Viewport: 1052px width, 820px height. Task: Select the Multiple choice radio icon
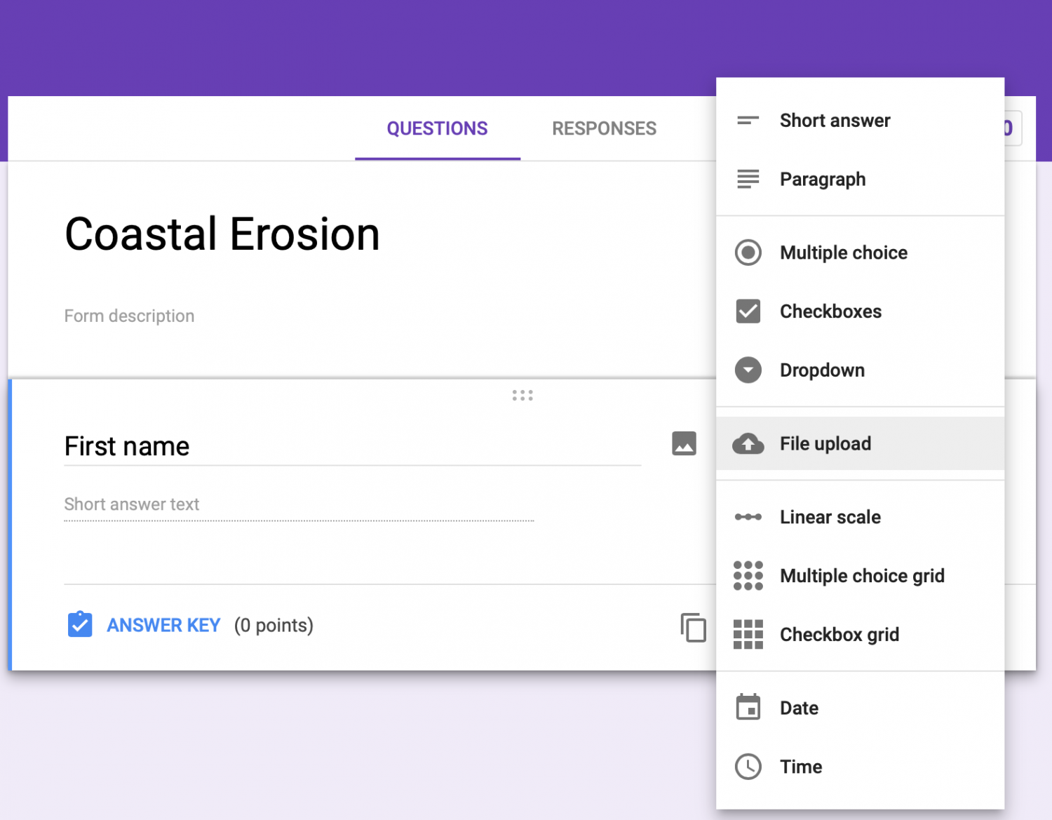(748, 253)
